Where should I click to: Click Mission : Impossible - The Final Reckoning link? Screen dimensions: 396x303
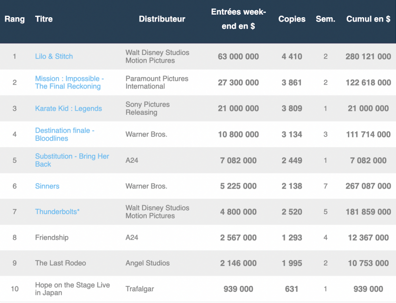click(69, 82)
